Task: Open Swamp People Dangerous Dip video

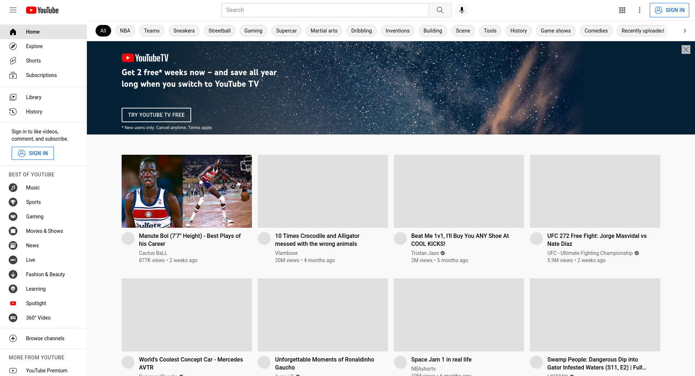Action: pos(597,363)
